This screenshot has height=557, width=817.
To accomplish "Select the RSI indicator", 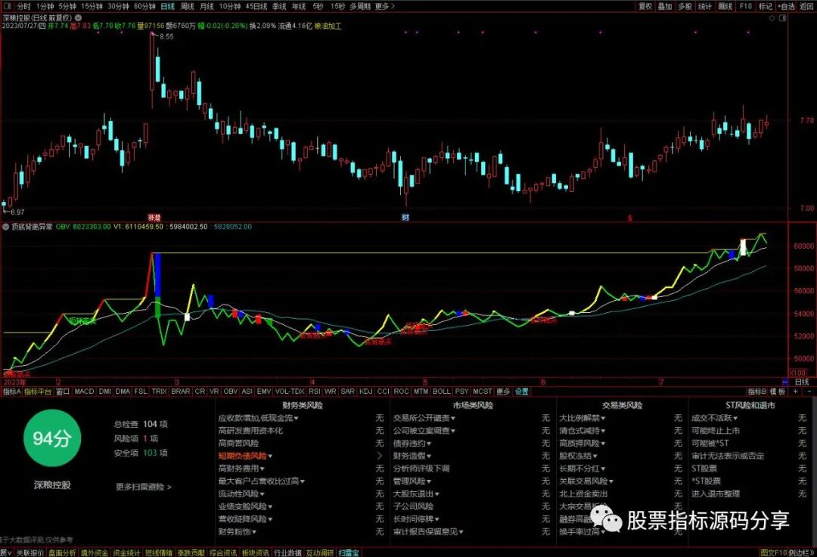I will click(x=314, y=391).
